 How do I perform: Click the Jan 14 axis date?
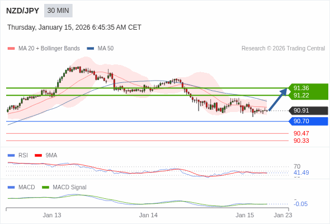coord(148,215)
